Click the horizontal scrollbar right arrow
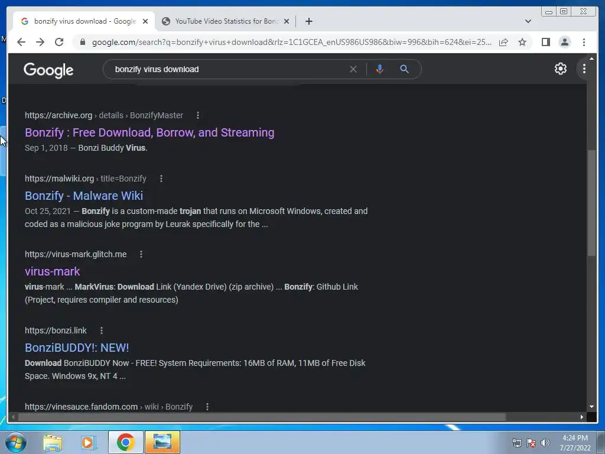 click(x=582, y=417)
